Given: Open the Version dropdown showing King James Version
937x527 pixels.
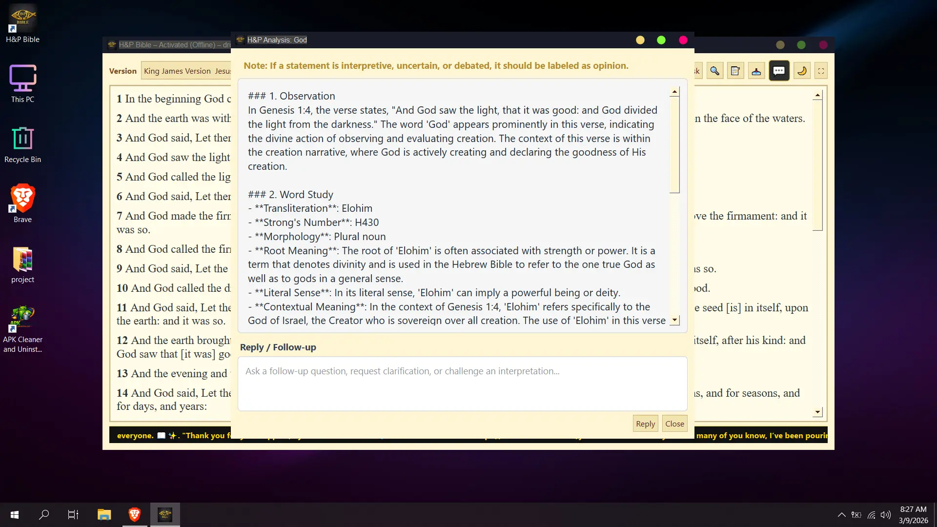Looking at the screenshot, I should point(186,71).
